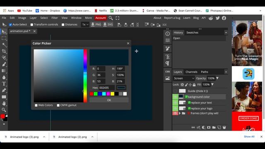Click the lock all padlock icon
The image size is (265, 149).
tap(194, 84)
